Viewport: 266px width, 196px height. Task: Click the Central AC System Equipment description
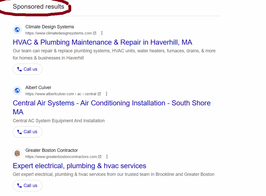tap(59, 121)
